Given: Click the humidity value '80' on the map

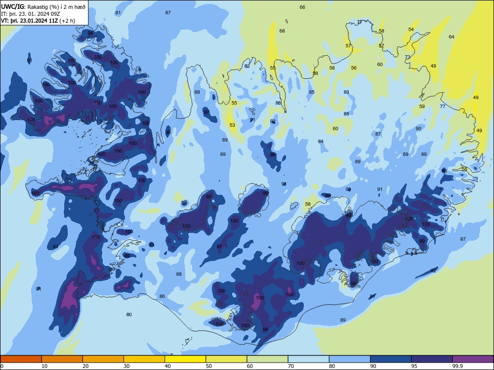Looking at the screenshot, I should tap(129, 315).
